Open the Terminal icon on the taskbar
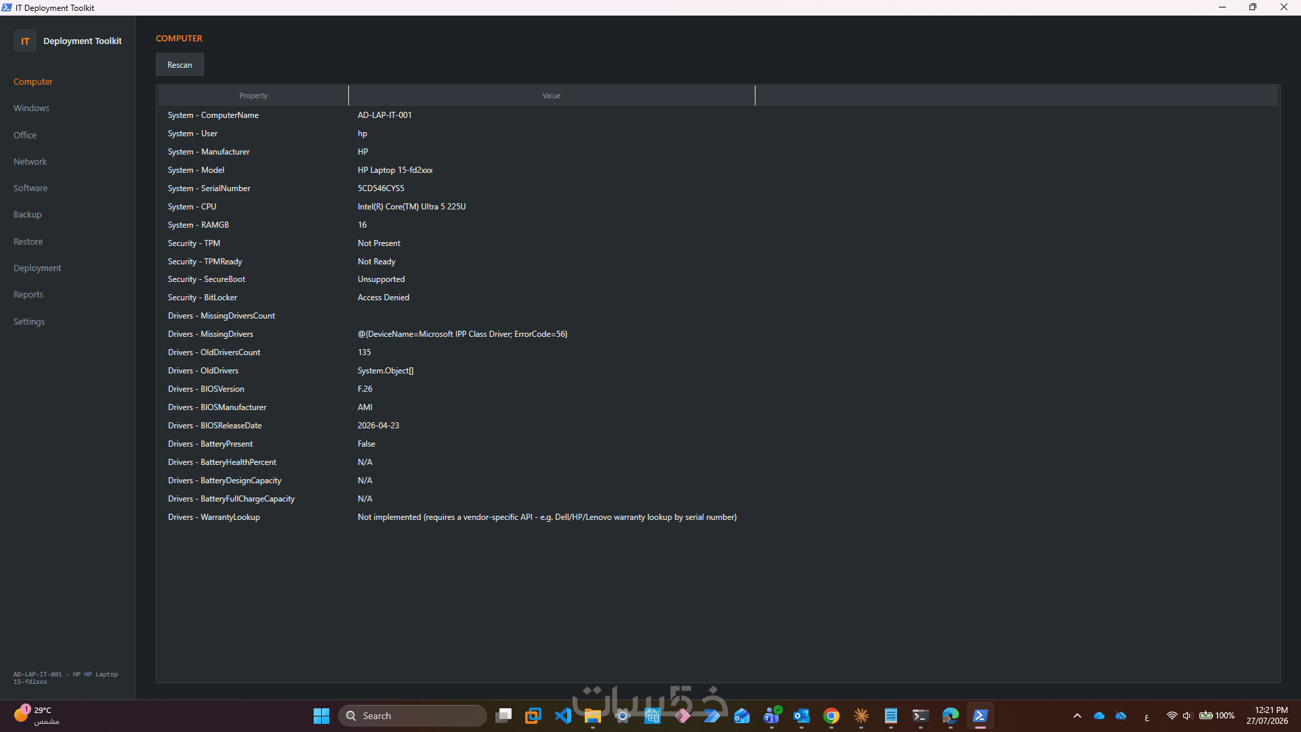Screen dimensions: 1301x732 (921, 716)
